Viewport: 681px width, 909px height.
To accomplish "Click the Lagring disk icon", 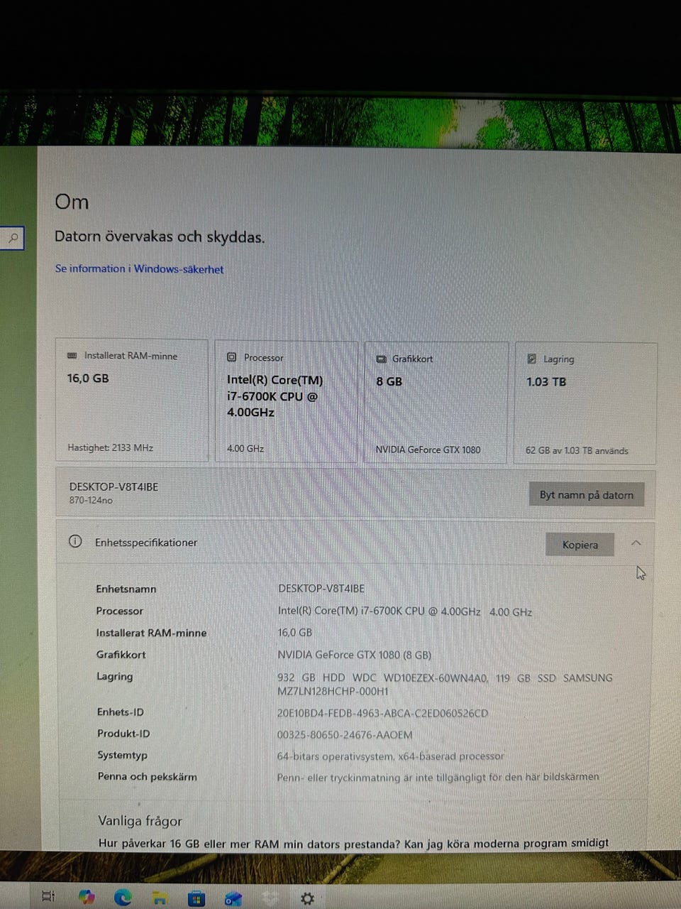I will 531,359.
